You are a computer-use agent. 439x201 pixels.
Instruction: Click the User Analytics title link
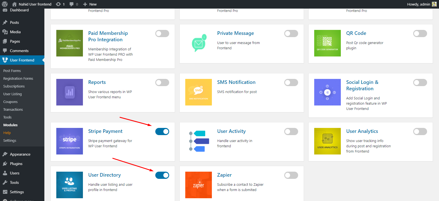tap(362, 131)
